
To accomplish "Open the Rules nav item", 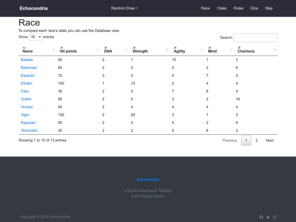I will (x=238, y=8).
